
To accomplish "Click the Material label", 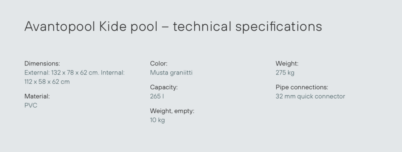I will tap(37, 96).
